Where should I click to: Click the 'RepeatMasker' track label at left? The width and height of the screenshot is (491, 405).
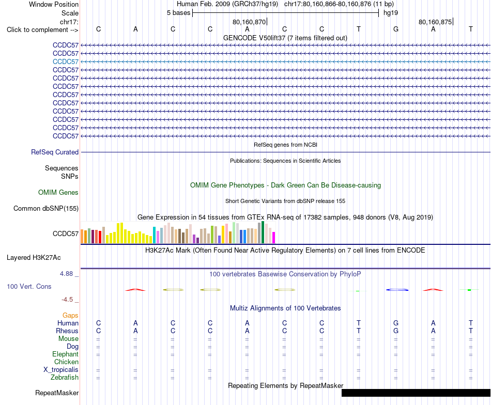57,393
